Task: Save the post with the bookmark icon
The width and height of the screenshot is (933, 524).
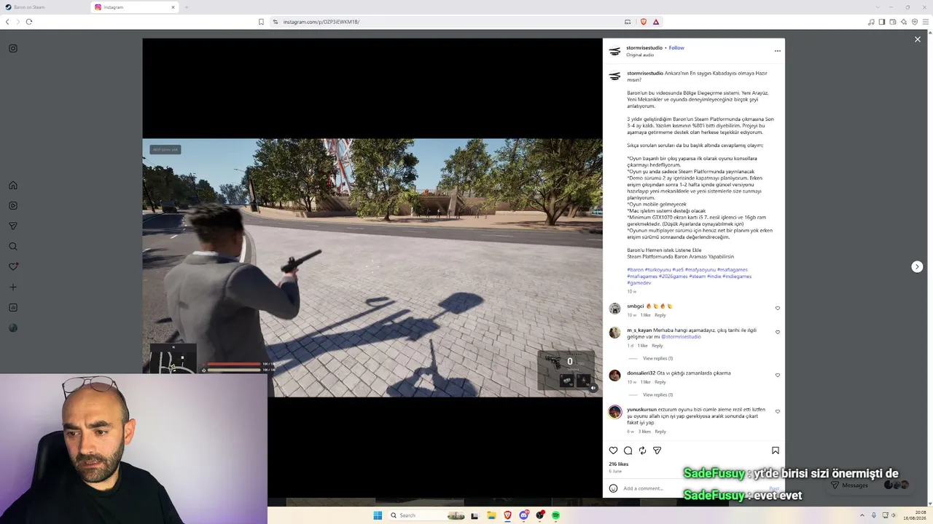Action: 776,450
